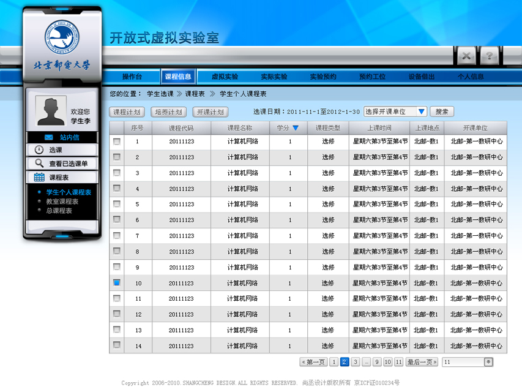Click the X close icon in header
This screenshot has width=522, height=392.
466,56
